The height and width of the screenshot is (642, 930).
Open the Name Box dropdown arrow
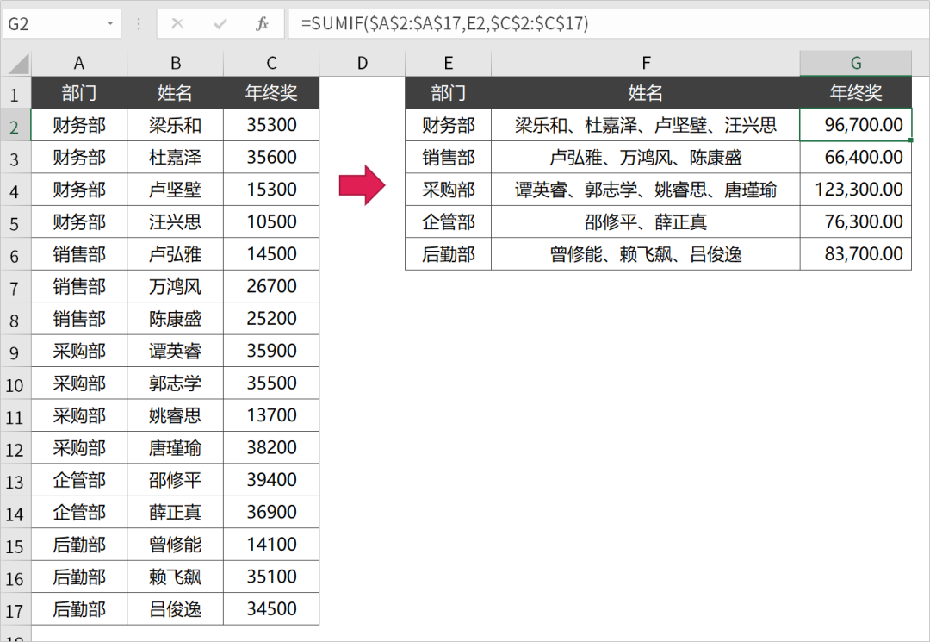(x=110, y=24)
